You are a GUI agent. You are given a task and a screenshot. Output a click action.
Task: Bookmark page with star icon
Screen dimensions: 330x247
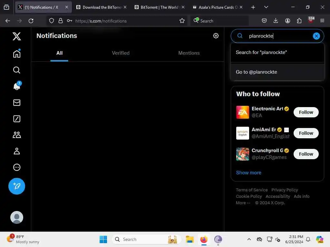(182, 21)
